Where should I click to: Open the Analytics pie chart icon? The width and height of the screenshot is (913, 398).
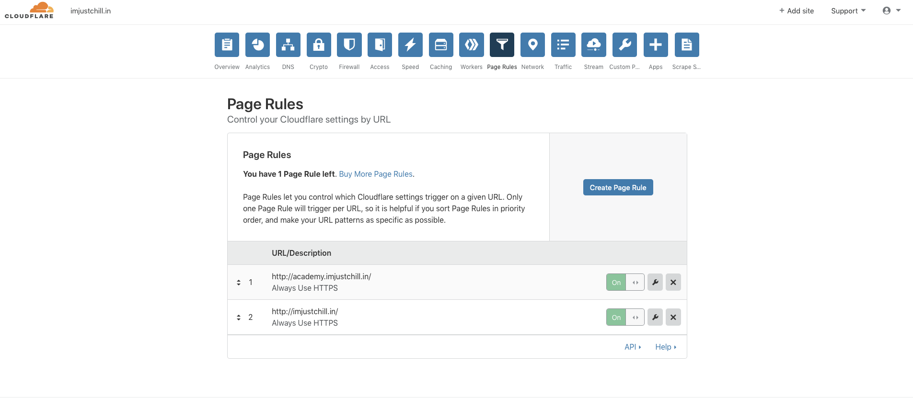click(257, 45)
